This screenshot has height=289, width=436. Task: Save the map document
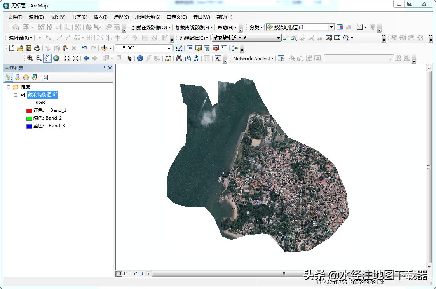coord(29,48)
